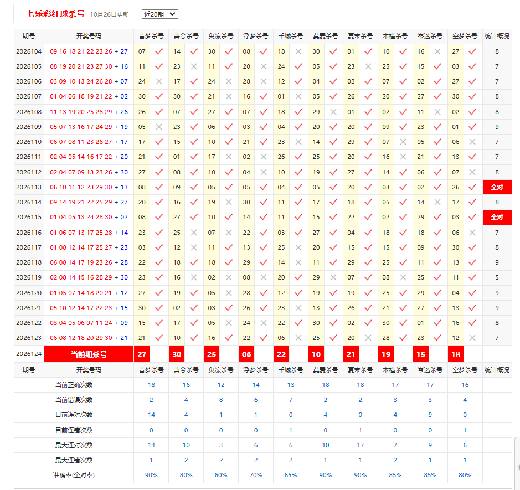The height and width of the screenshot is (490, 520).
Task: Click period number 2026124
Action: coord(29,354)
